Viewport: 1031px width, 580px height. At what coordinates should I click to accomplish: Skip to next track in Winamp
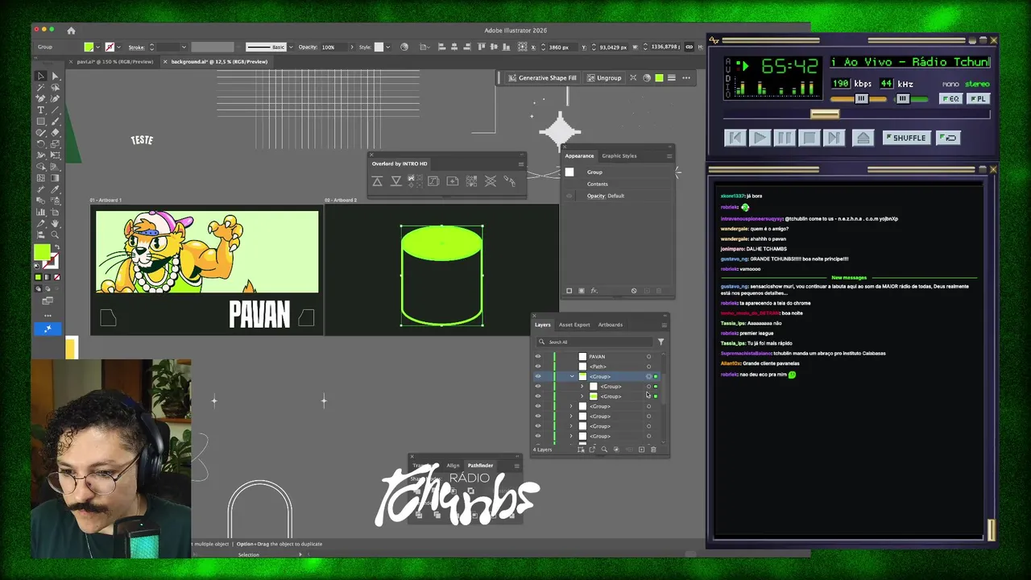pyautogui.click(x=834, y=138)
